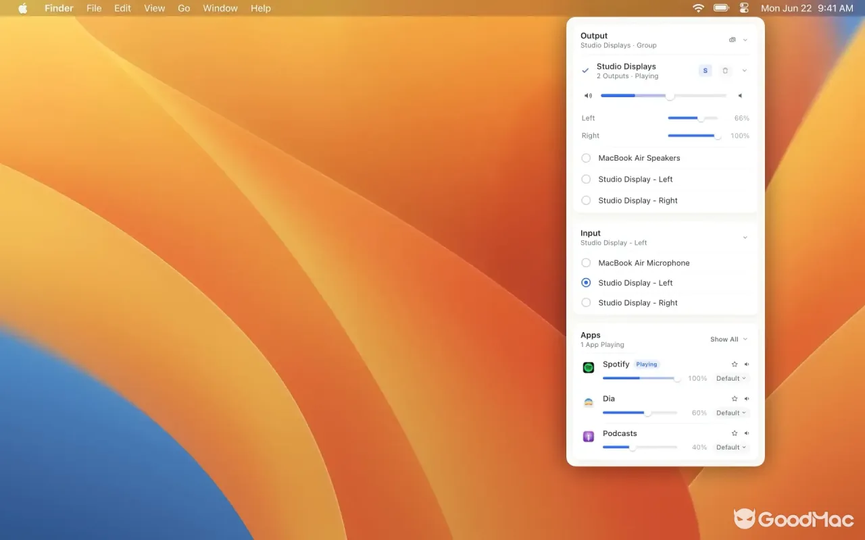The image size is (865, 540).
Task: Collapse the Input section chevron
Action: pyautogui.click(x=745, y=238)
